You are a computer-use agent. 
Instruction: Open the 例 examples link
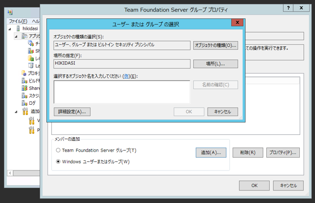(126, 76)
